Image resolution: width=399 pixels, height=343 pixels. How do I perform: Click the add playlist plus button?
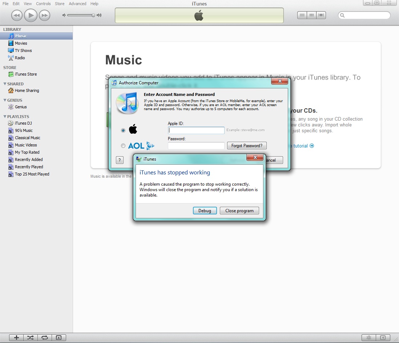(16, 338)
